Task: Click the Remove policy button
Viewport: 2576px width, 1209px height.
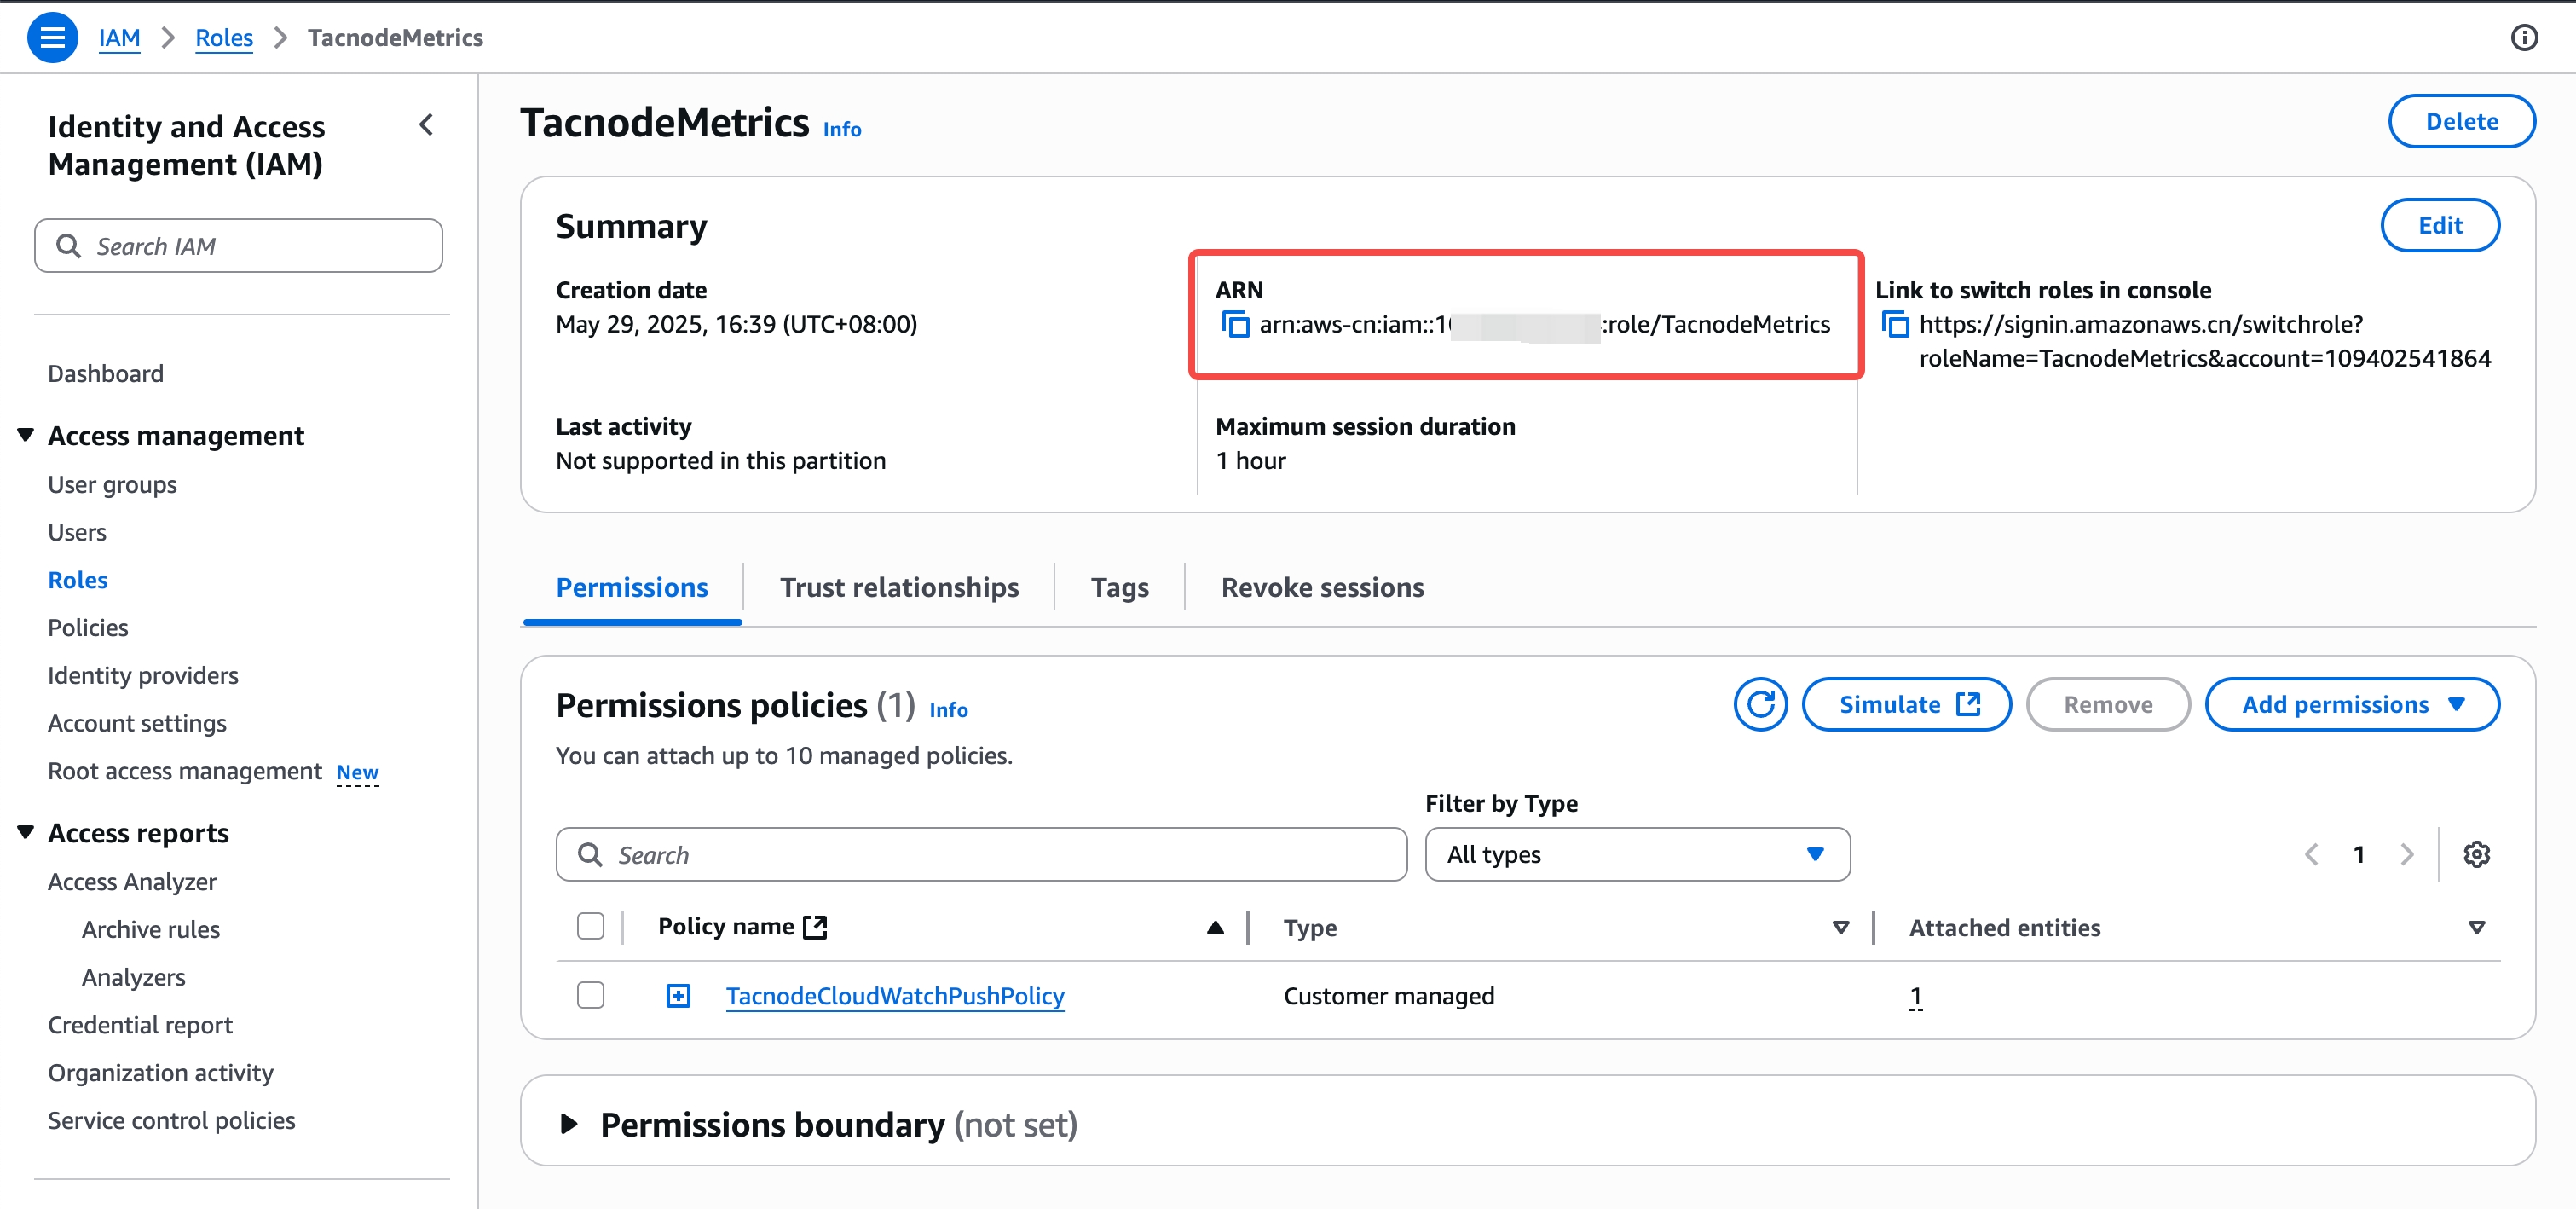Action: pyautogui.click(x=2108, y=704)
